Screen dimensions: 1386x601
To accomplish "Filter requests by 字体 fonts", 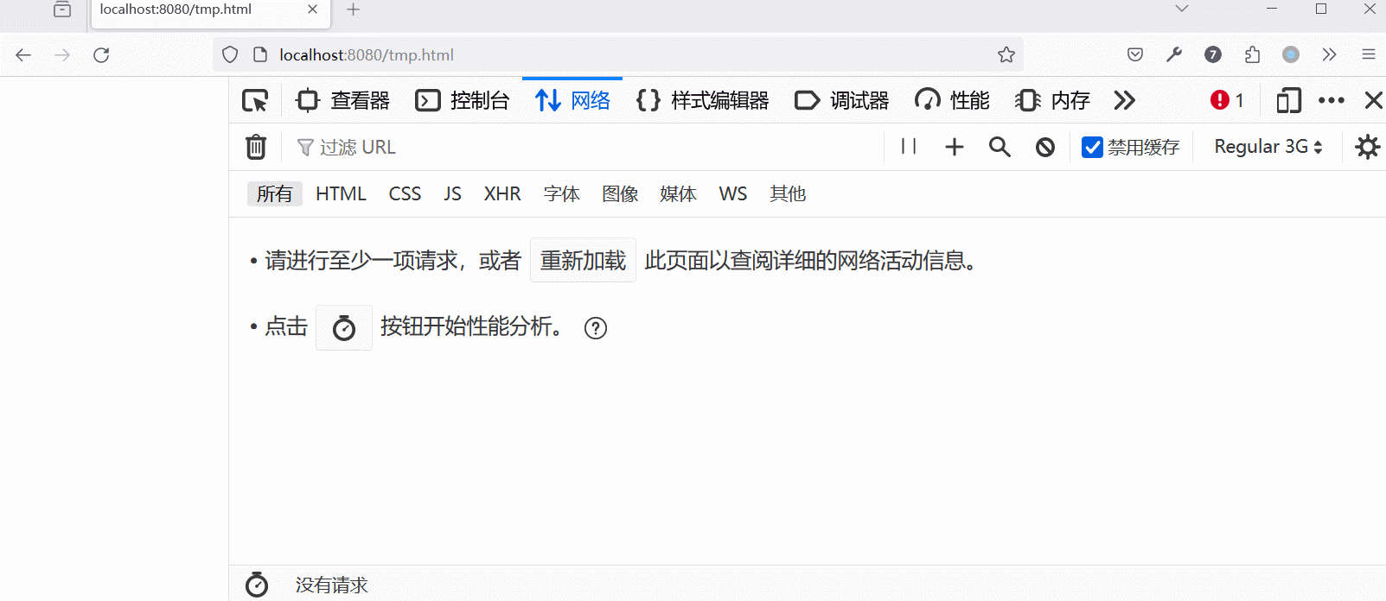I will tap(562, 194).
